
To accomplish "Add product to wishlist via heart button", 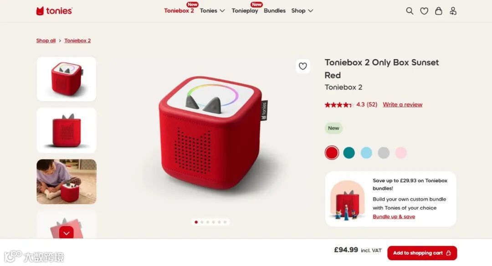I will 303,66.
